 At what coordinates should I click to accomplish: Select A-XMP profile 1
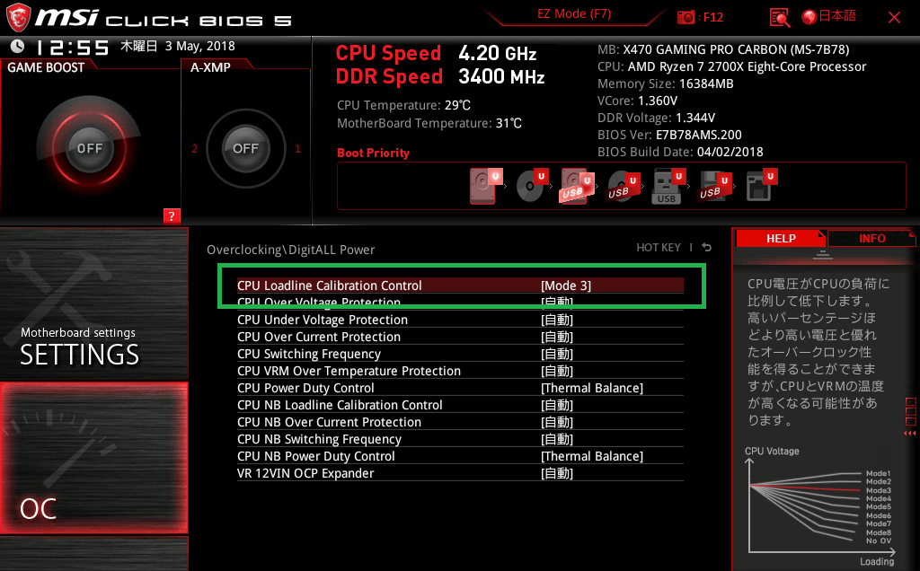pyautogui.click(x=297, y=149)
